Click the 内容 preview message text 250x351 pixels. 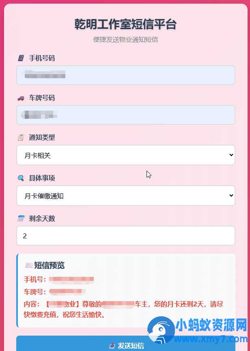click(x=122, y=305)
